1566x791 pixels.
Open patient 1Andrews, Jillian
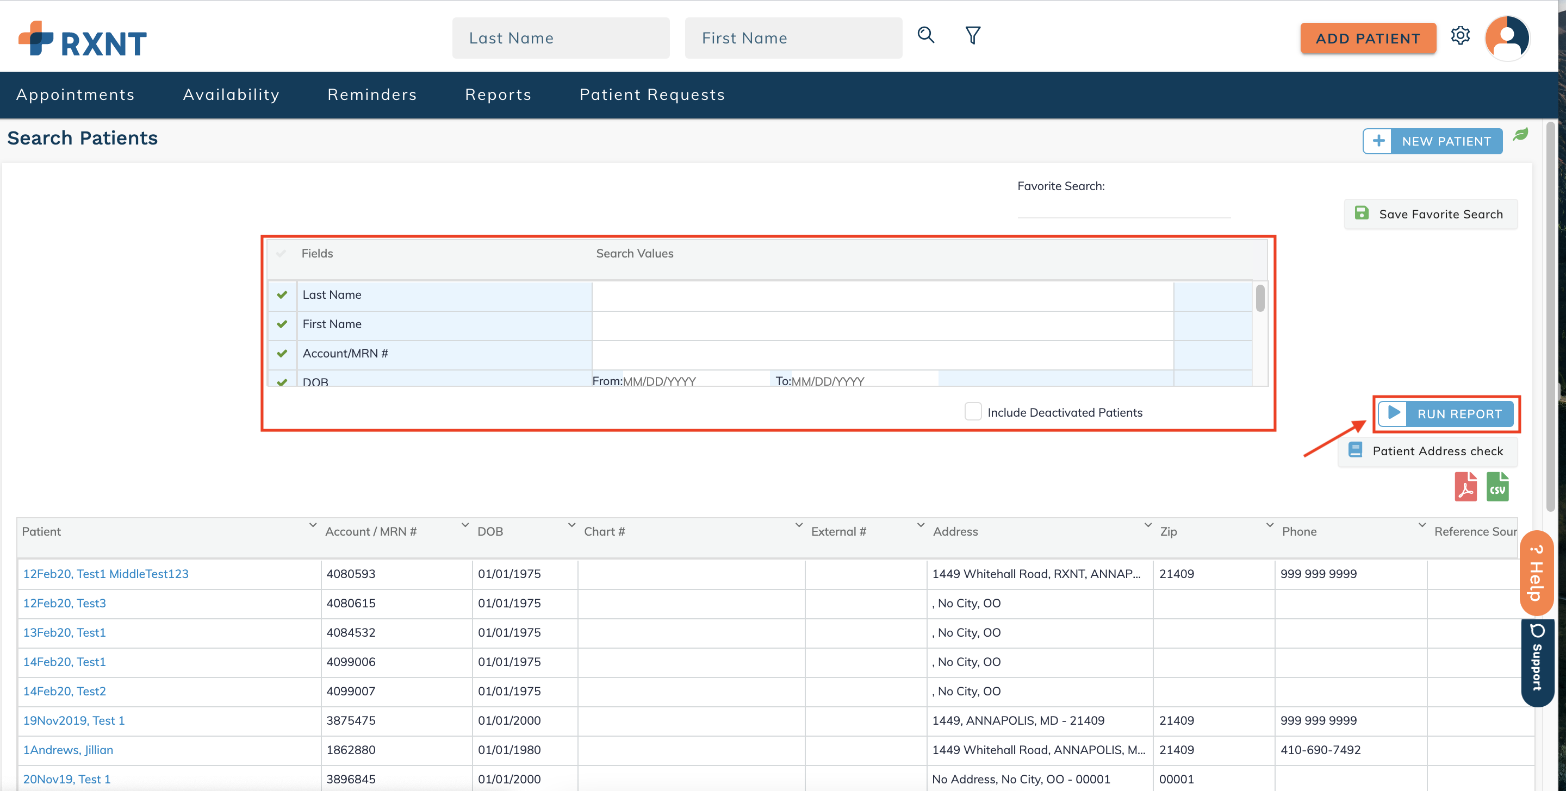click(x=68, y=750)
